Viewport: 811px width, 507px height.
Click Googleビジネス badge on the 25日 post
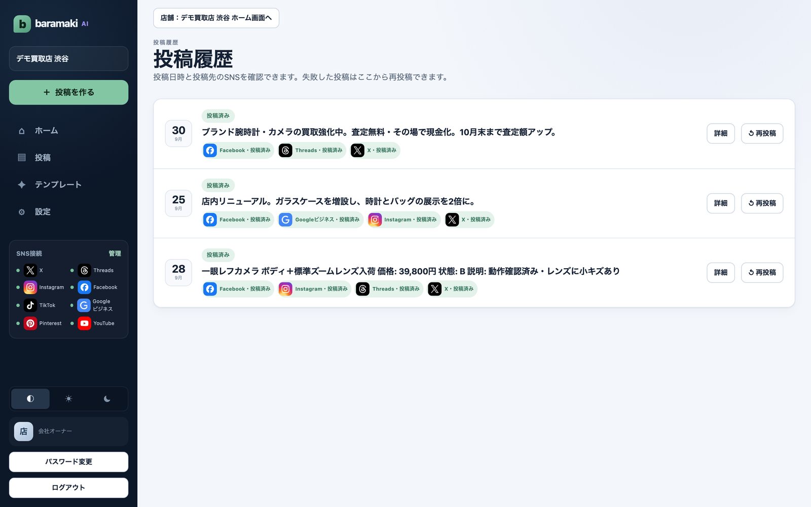(320, 220)
